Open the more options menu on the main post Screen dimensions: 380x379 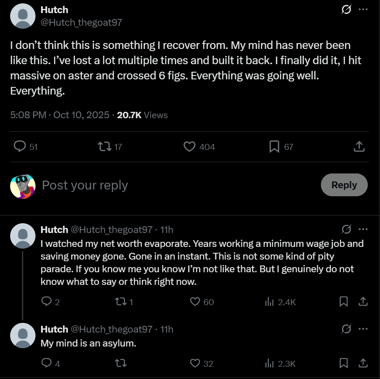(363, 10)
